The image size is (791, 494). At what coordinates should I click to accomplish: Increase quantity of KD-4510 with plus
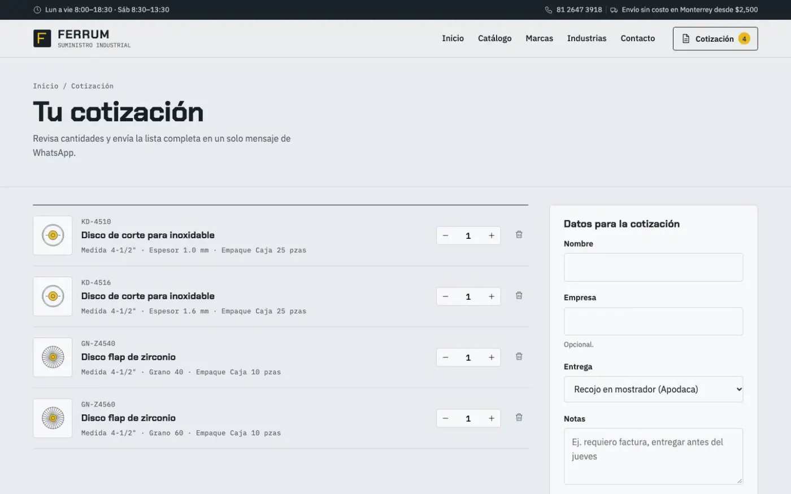(492, 235)
